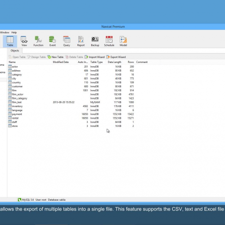The height and width of the screenshot is (225, 225).
Task: Click Design Table button
Action: click(x=36, y=57)
